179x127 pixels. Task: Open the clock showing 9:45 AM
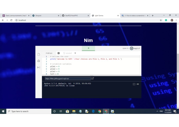tap(168, 111)
